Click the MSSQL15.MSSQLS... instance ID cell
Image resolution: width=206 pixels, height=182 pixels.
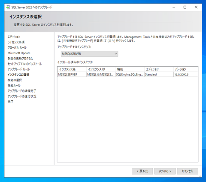click(101, 74)
